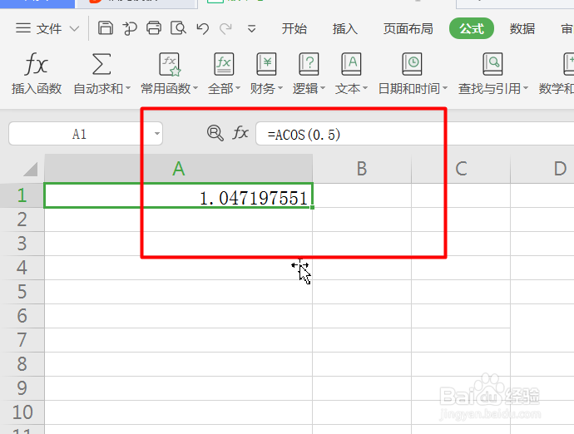Screen dimensions: 574x434
Task: Open the 全部 functions icon
Action: [x=224, y=64]
